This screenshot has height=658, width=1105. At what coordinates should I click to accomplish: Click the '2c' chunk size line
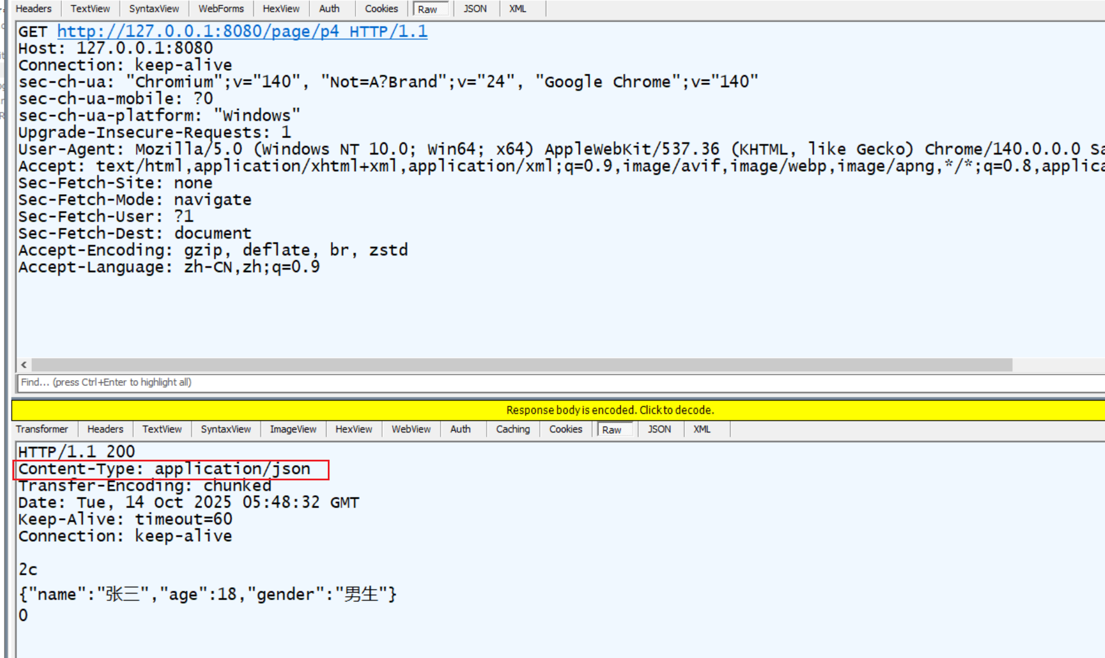[28, 569]
